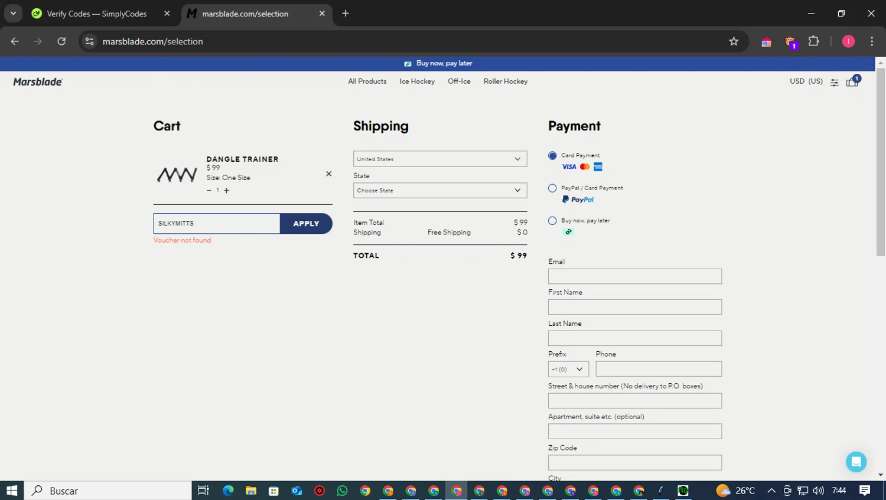Click the Dangle Trainer product thumbnail
The image size is (886, 500).
(x=177, y=174)
